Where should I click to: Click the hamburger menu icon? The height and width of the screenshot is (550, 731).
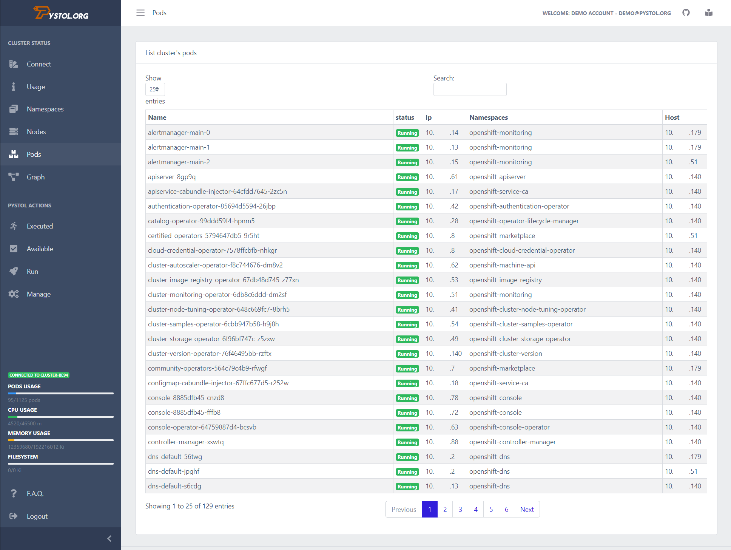coord(140,13)
